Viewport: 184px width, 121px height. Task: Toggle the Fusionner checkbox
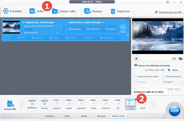[x=136, y=82]
